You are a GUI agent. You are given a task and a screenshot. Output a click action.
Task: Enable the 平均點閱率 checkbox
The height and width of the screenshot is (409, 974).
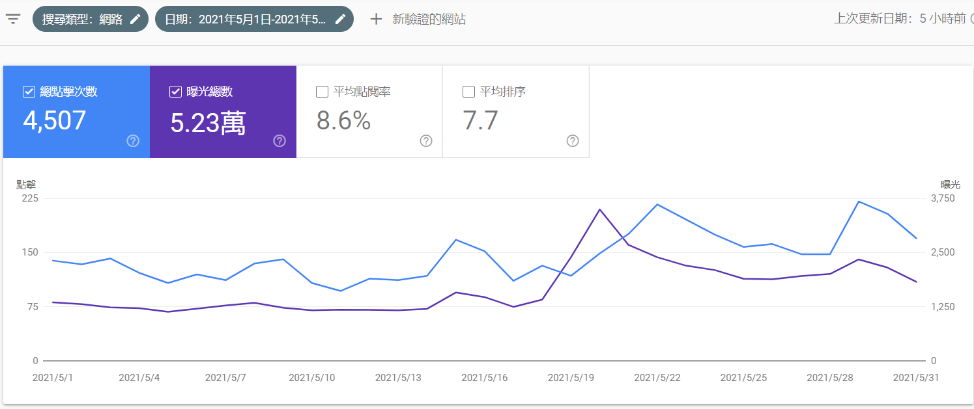[322, 92]
